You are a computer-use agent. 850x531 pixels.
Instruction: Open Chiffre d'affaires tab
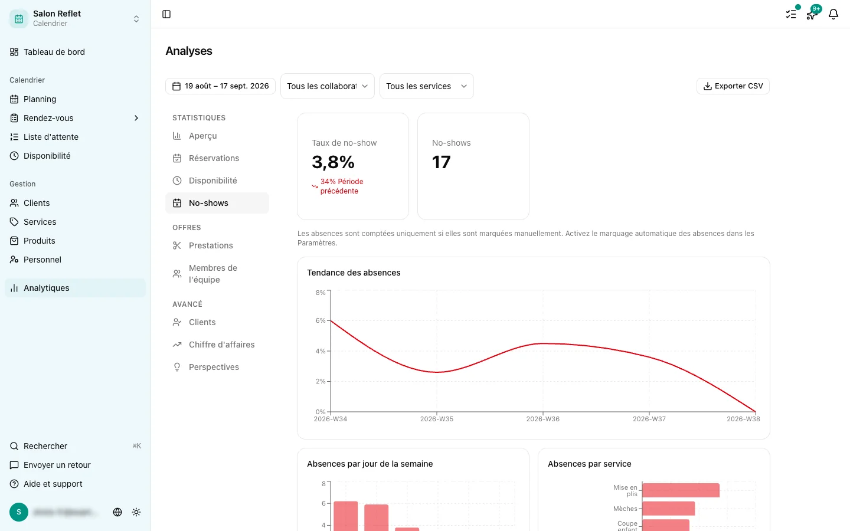pyautogui.click(x=217, y=345)
